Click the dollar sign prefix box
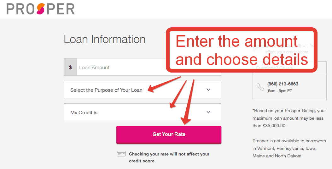Viewport: 332px width, 169px height. [70, 67]
